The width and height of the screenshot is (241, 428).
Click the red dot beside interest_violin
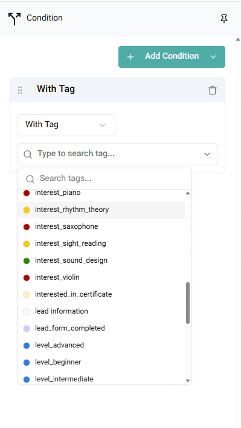pos(27,278)
